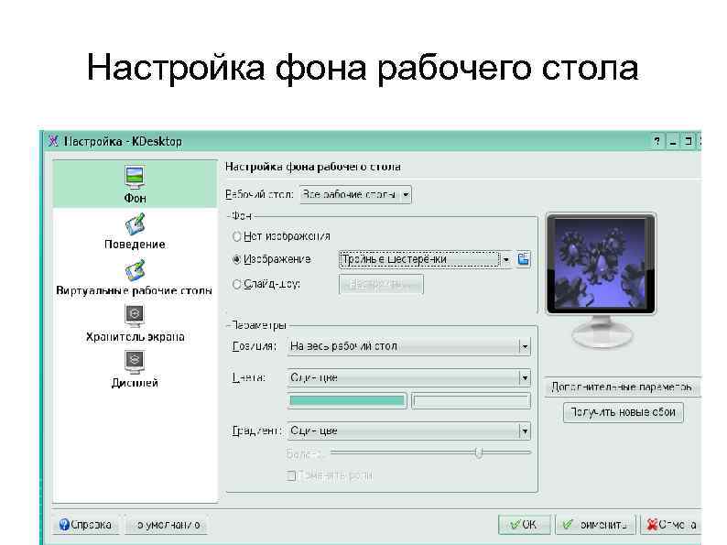Open the Градиент dropdown

tap(408, 431)
